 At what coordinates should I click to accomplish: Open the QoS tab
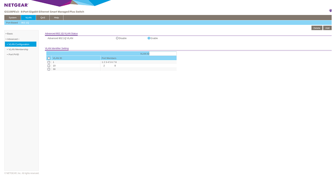43,18
